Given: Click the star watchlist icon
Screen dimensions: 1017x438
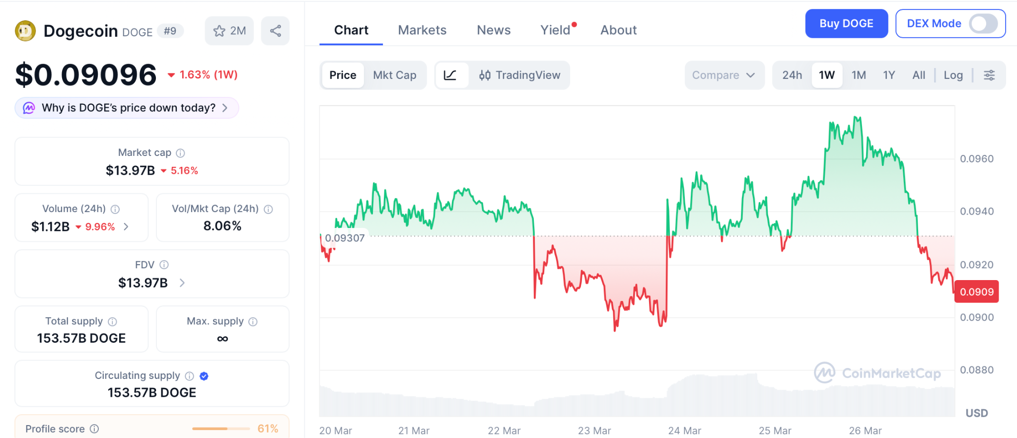Looking at the screenshot, I should tap(219, 31).
